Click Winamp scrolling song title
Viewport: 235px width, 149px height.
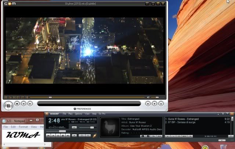pos(79,119)
